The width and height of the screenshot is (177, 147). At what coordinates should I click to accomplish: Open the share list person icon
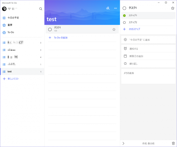pyautogui.click(x=108, y=8)
